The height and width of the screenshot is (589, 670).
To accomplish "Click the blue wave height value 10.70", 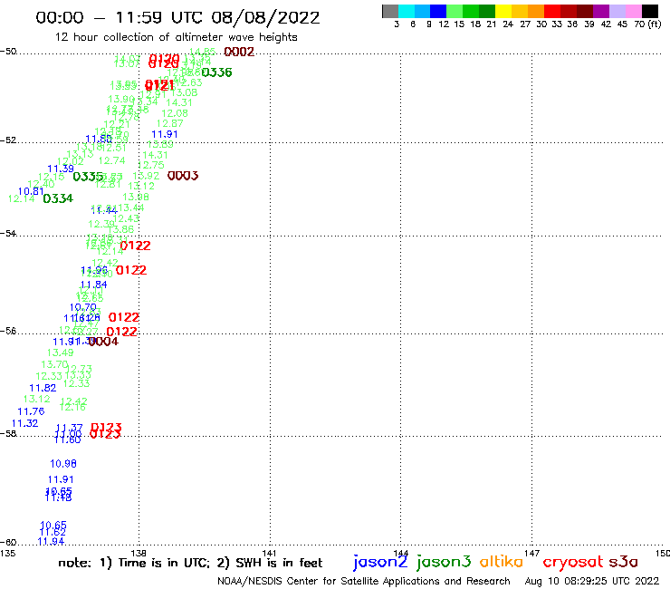I will tap(83, 307).
